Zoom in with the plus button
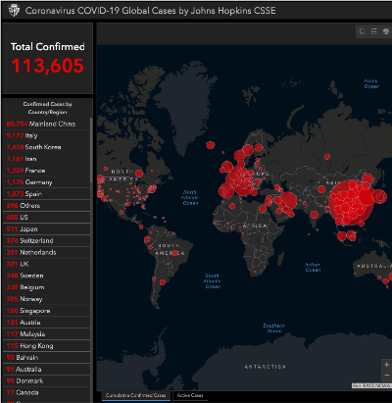 tap(387, 365)
